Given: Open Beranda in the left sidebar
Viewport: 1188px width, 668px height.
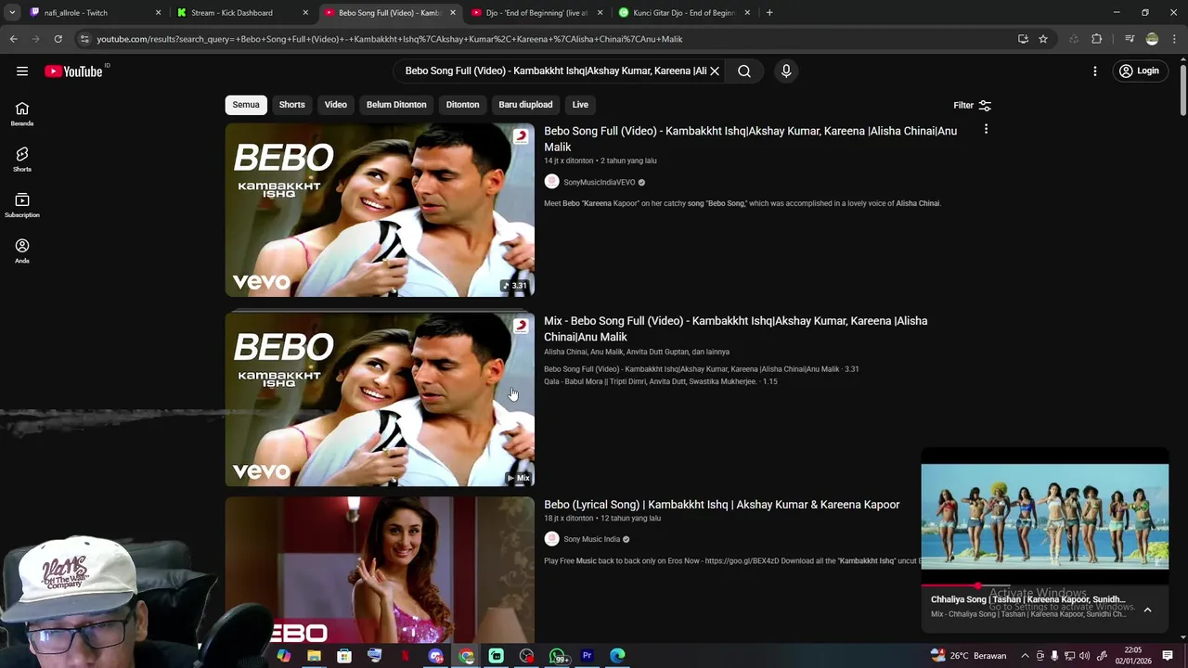Looking at the screenshot, I should pyautogui.click(x=22, y=114).
